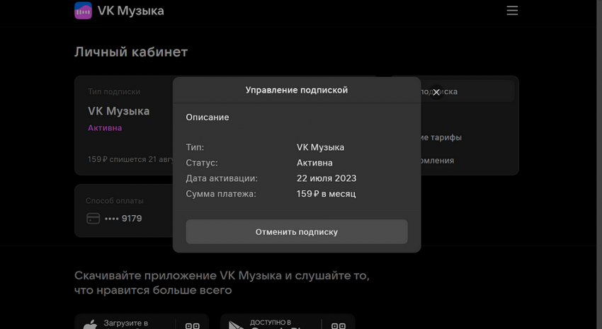Viewport: 602px width, 329px height.
Task: Open the partially hidden тарифы link
Action: 441,137
